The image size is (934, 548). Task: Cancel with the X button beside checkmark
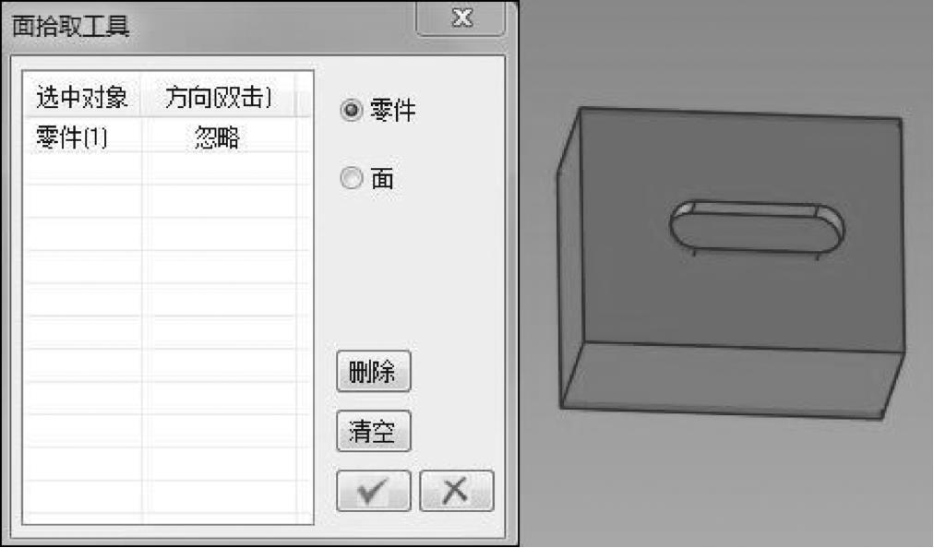pos(456,491)
